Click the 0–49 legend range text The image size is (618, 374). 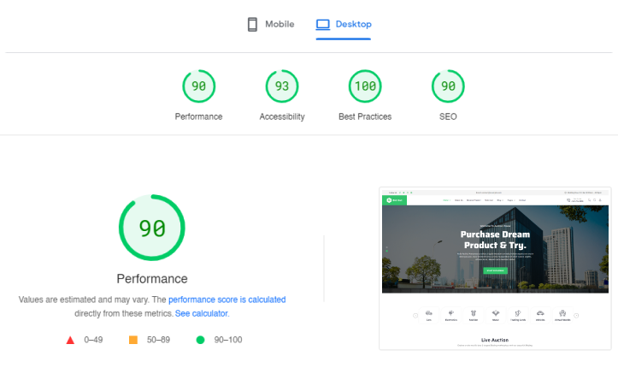pyautogui.click(x=93, y=340)
